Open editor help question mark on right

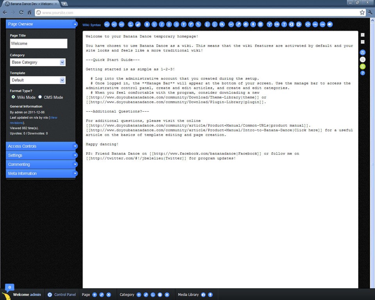click(362, 73)
